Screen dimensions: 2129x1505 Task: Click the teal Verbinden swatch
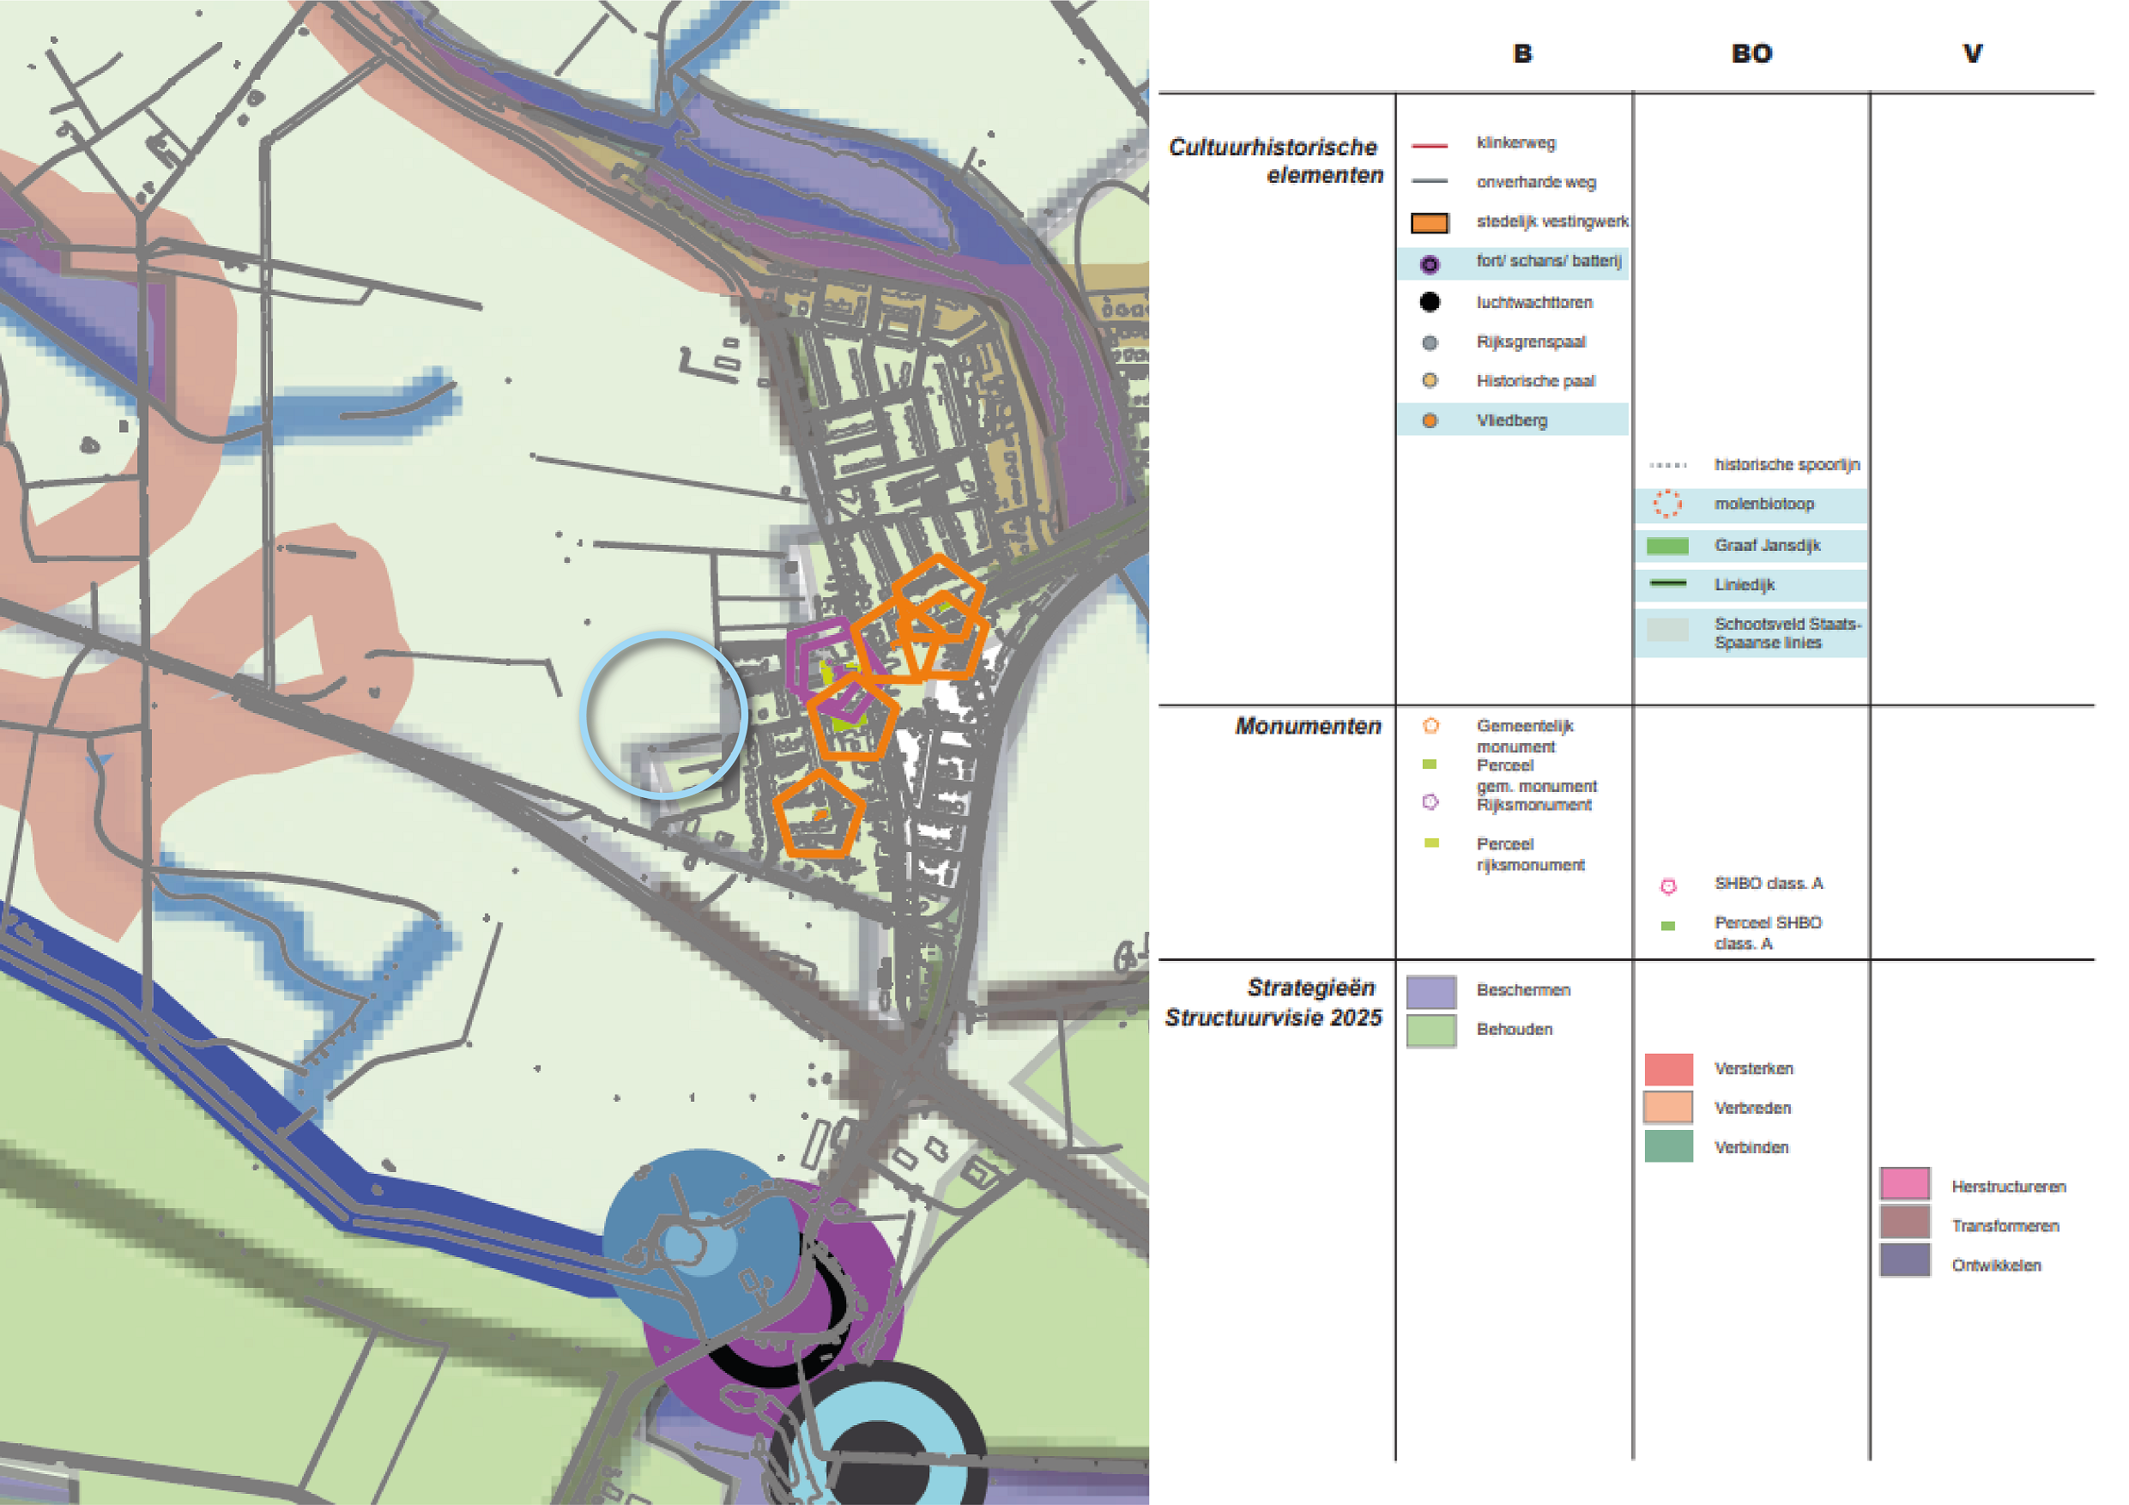pyautogui.click(x=1668, y=1146)
